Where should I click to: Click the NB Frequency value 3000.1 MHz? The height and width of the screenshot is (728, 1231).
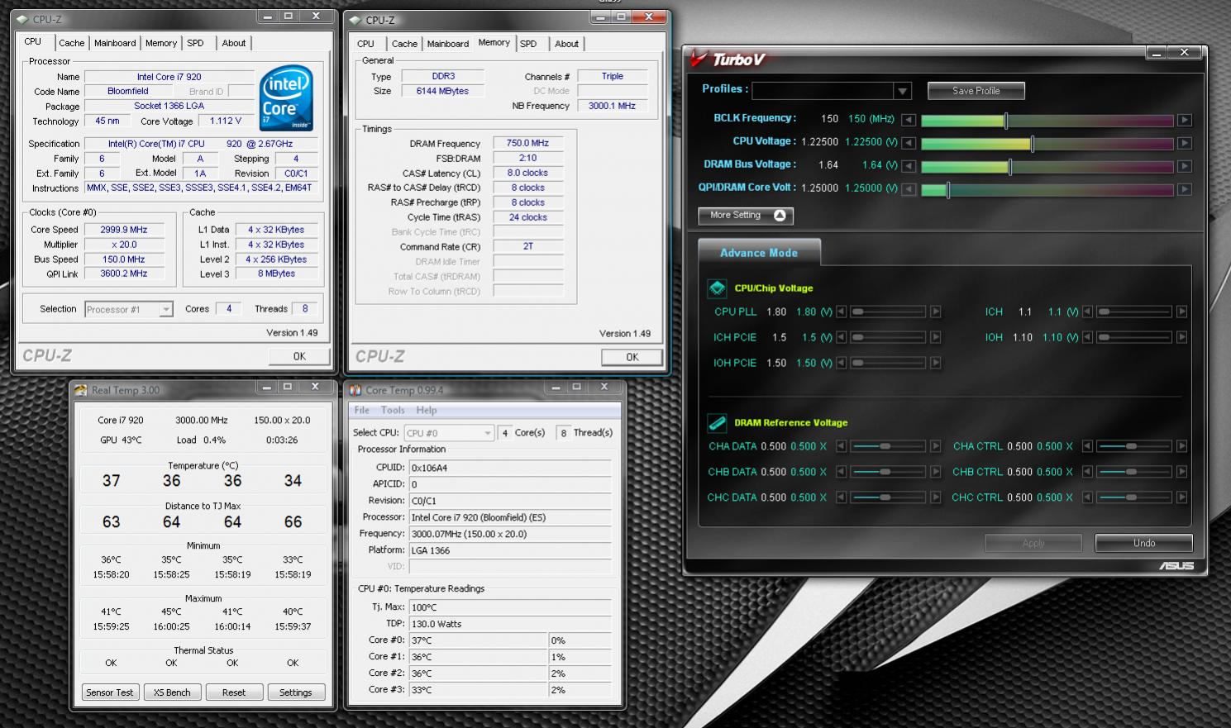click(x=612, y=106)
